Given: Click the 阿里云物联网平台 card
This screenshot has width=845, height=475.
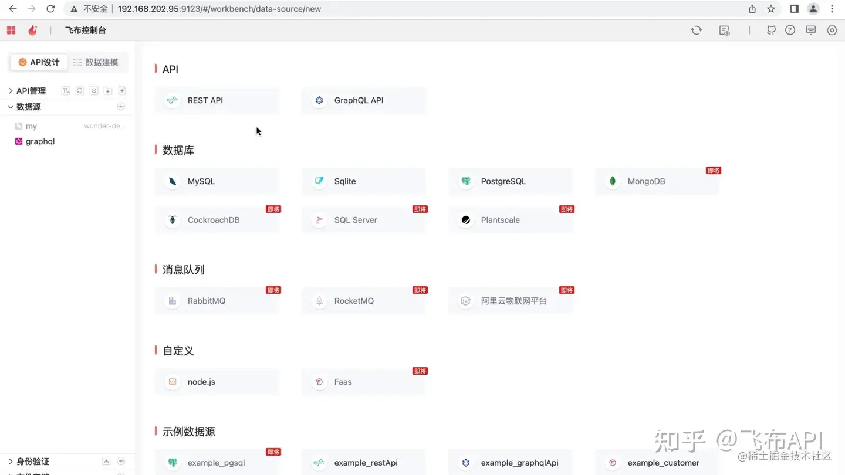Looking at the screenshot, I should (511, 301).
